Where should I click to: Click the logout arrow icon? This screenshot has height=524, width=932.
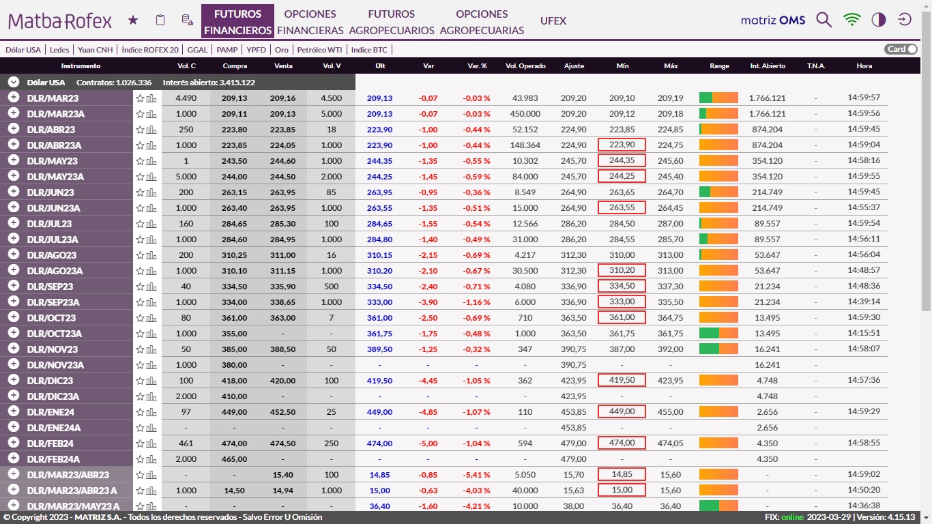click(x=905, y=20)
